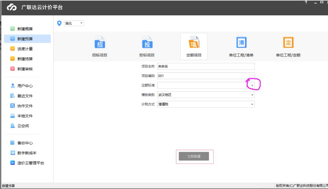Click the 造价云管理平台 text label
The image size is (328, 189).
pos(31,163)
